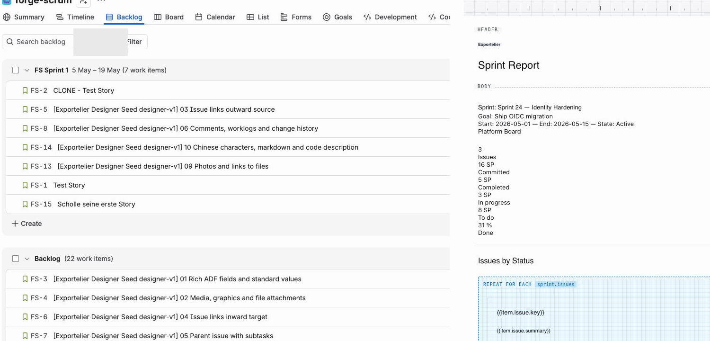Click the List table icon
The image size is (710, 341).
pos(250,17)
